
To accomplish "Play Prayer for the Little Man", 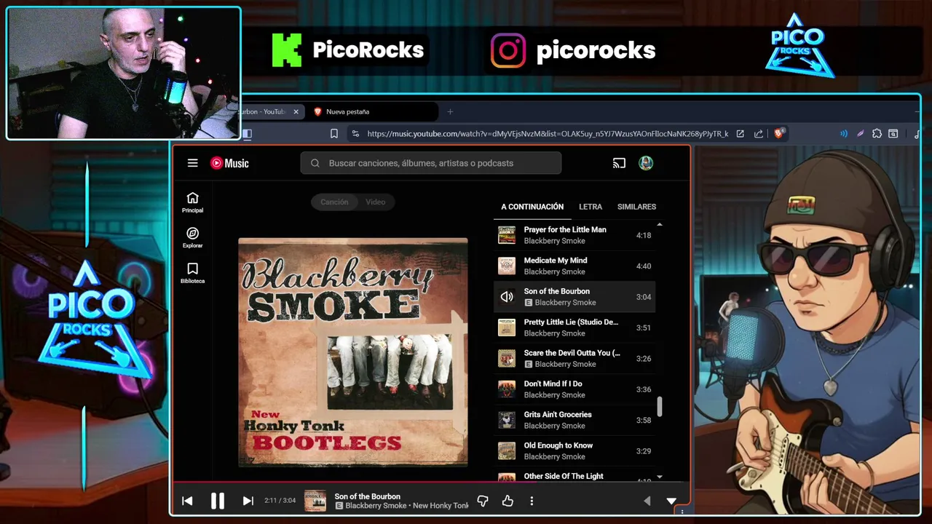I will [574, 235].
